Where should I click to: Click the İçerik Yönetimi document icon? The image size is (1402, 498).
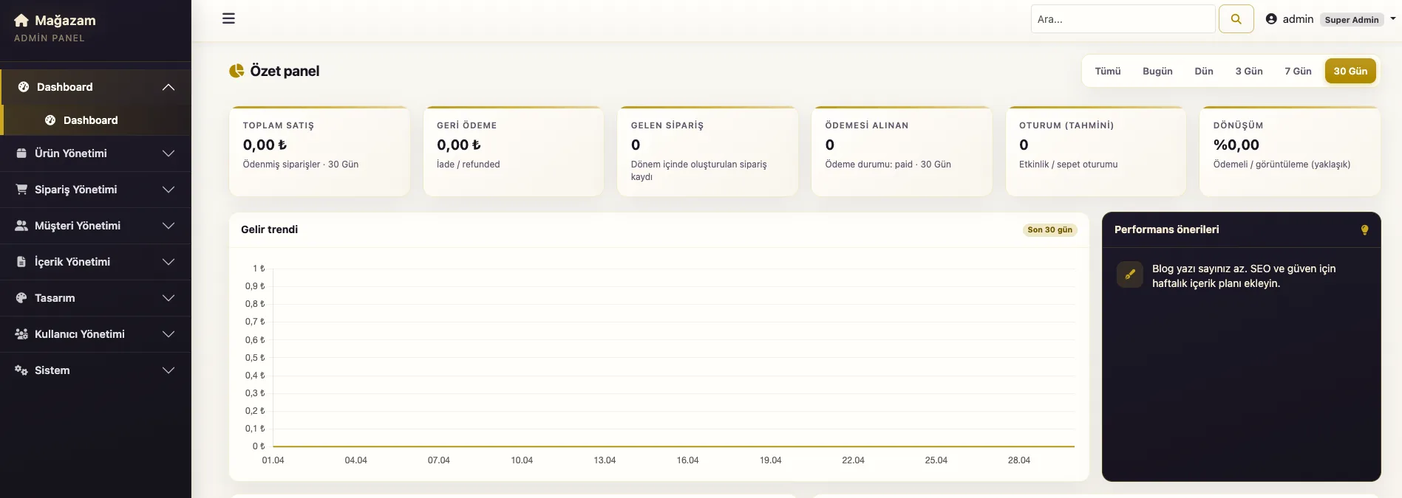point(21,262)
